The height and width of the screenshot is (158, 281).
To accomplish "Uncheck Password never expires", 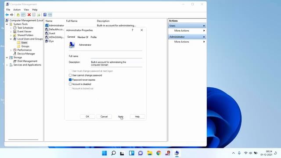I will (x=70, y=80).
